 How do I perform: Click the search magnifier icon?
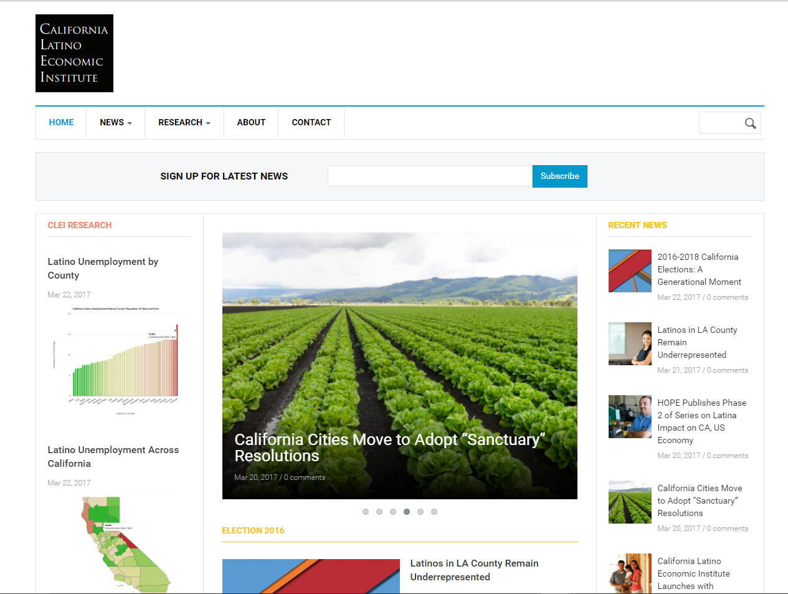750,123
